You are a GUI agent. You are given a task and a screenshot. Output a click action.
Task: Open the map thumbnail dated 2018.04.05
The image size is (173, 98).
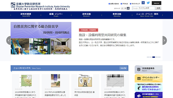(x=26, y=81)
